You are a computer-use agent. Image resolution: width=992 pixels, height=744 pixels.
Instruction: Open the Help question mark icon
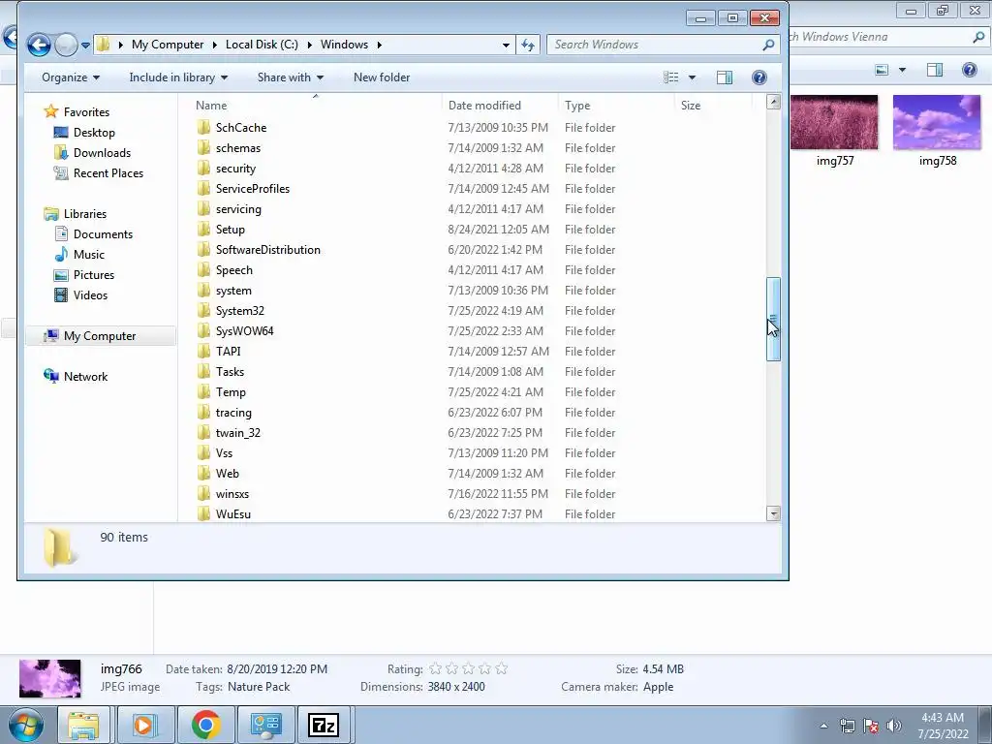coord(759,77)
